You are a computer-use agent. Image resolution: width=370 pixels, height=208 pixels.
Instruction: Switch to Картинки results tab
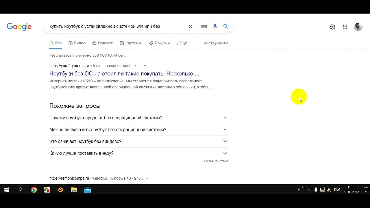coord(131,43)
